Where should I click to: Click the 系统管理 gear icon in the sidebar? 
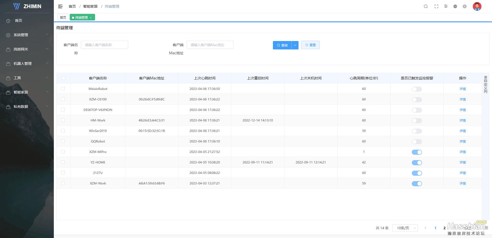pyautogui.click(x=8, y=35)
